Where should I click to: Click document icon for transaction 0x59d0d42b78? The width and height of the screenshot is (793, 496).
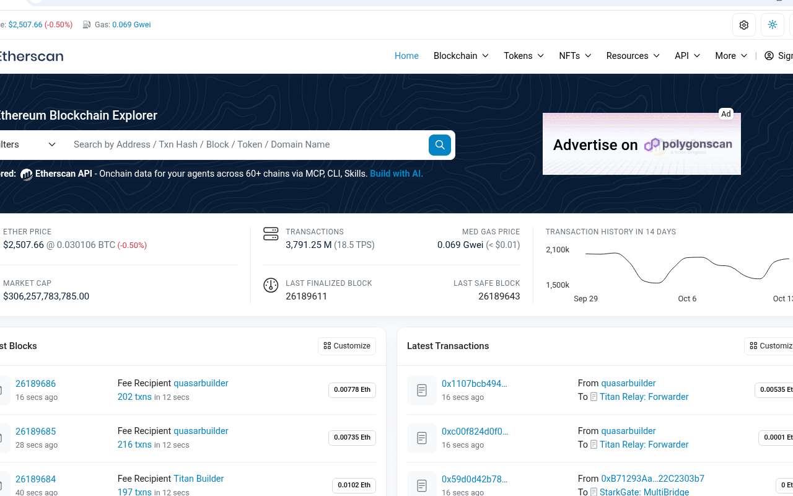(422, 485)
